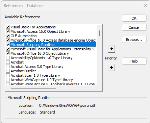The image size is (150, 123).
Task: Select the OLE Automation row text
Action: click(24, 36)
